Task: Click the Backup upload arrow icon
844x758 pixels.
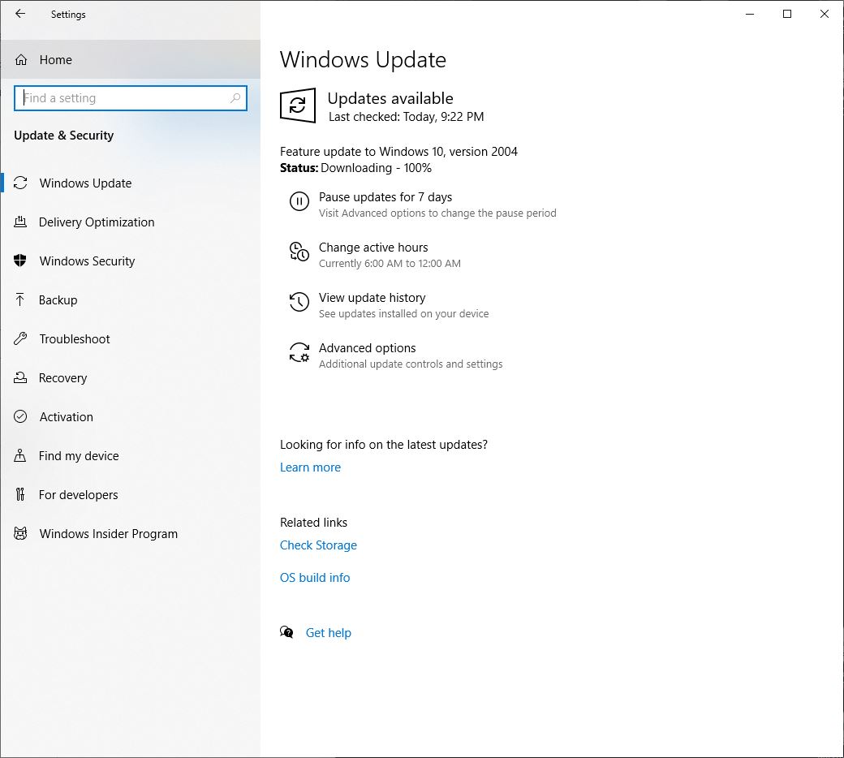Action: (20, 299)
